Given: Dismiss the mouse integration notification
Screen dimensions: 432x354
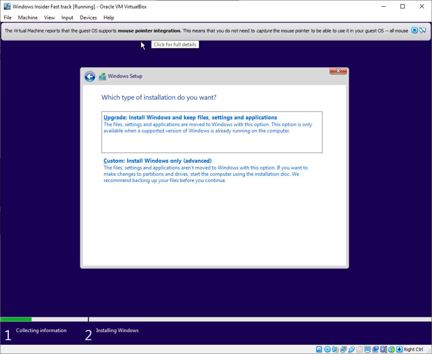Looking at the screenshot, I should click(414, 30).
